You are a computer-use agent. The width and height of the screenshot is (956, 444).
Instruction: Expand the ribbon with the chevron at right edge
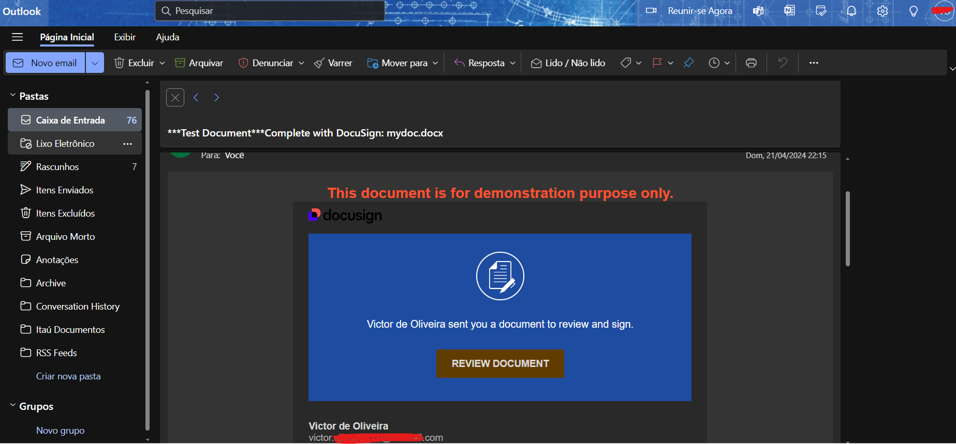(952, 69)
